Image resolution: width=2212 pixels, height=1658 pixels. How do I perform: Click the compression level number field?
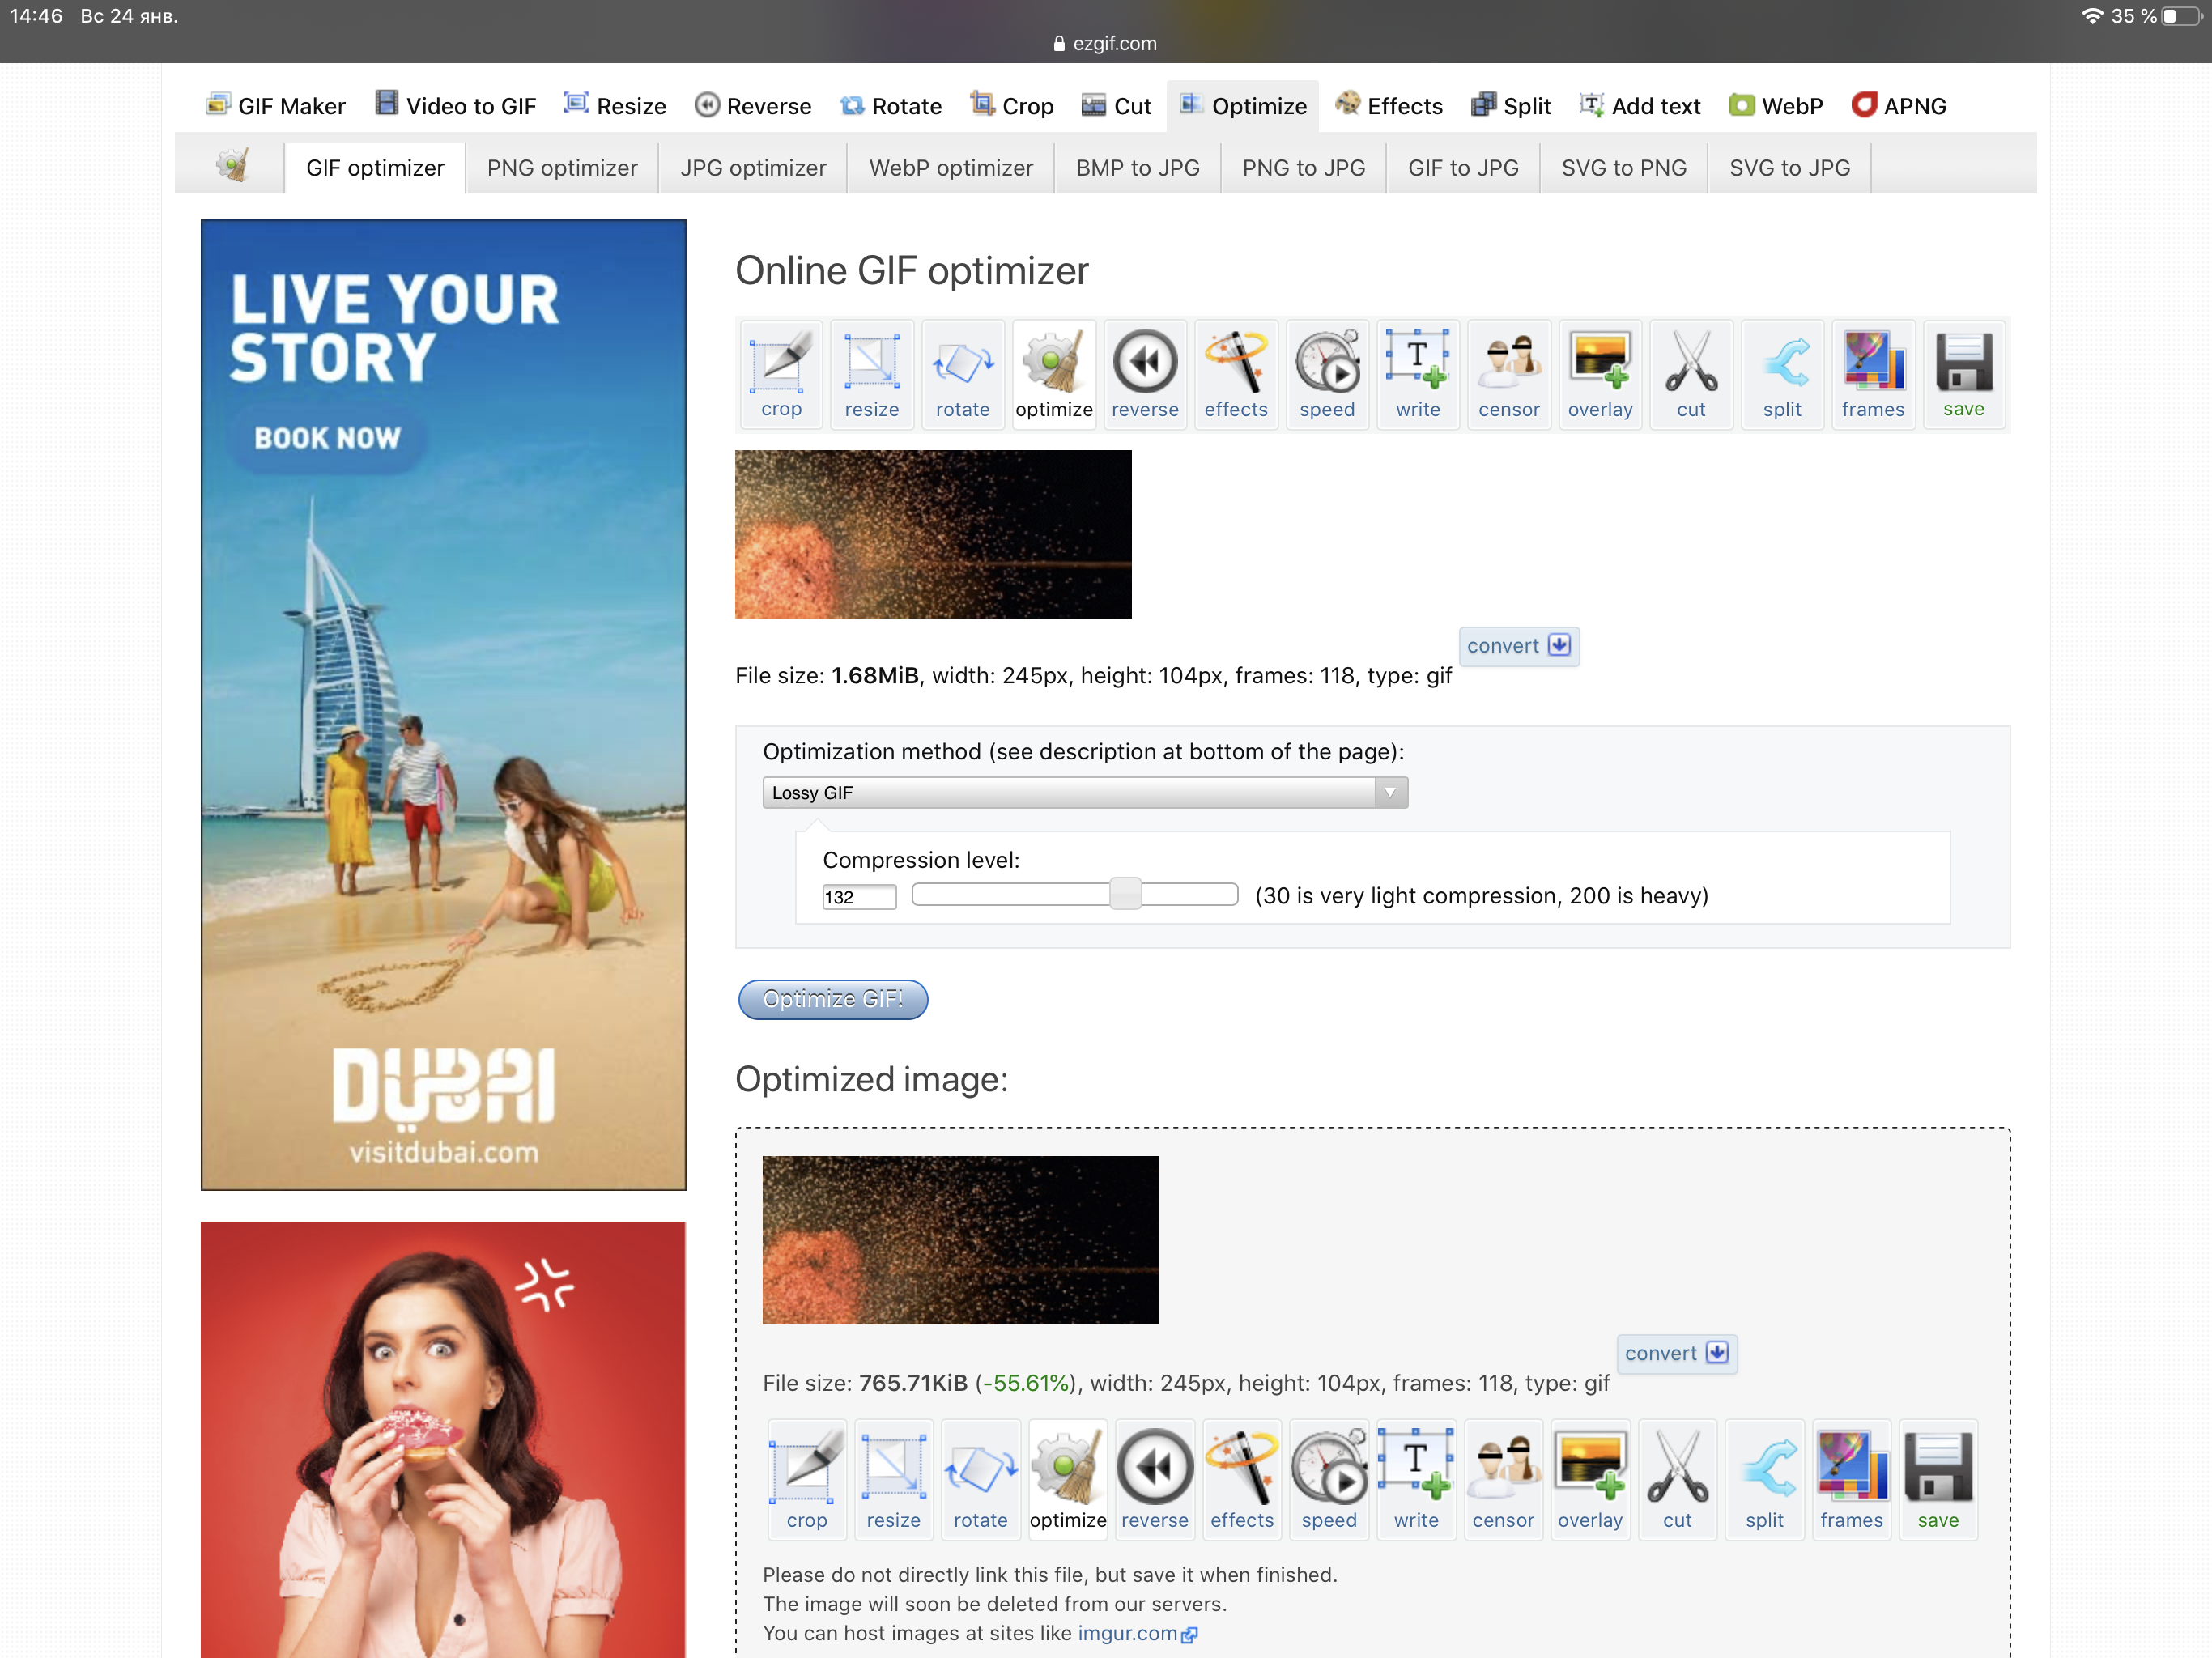coord(857,897)
